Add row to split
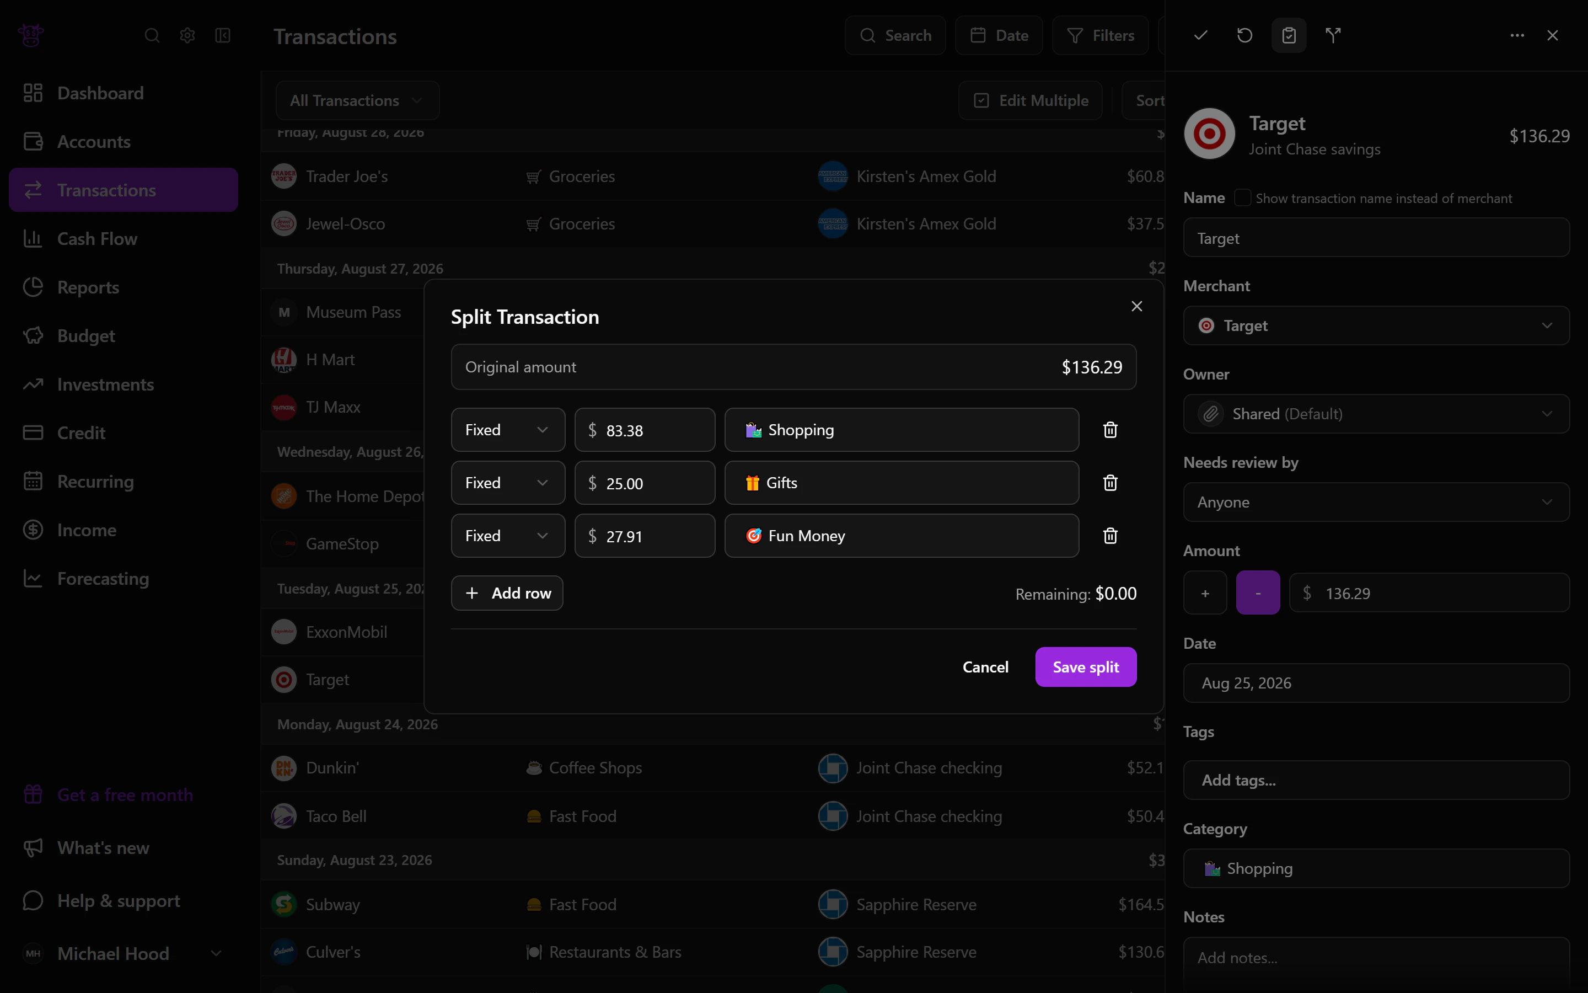This screenshot has height=993, width=1588. point(507,593)
